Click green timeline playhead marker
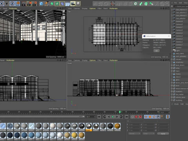The width and height of the screenshot is (188, 141). point(120,112)
